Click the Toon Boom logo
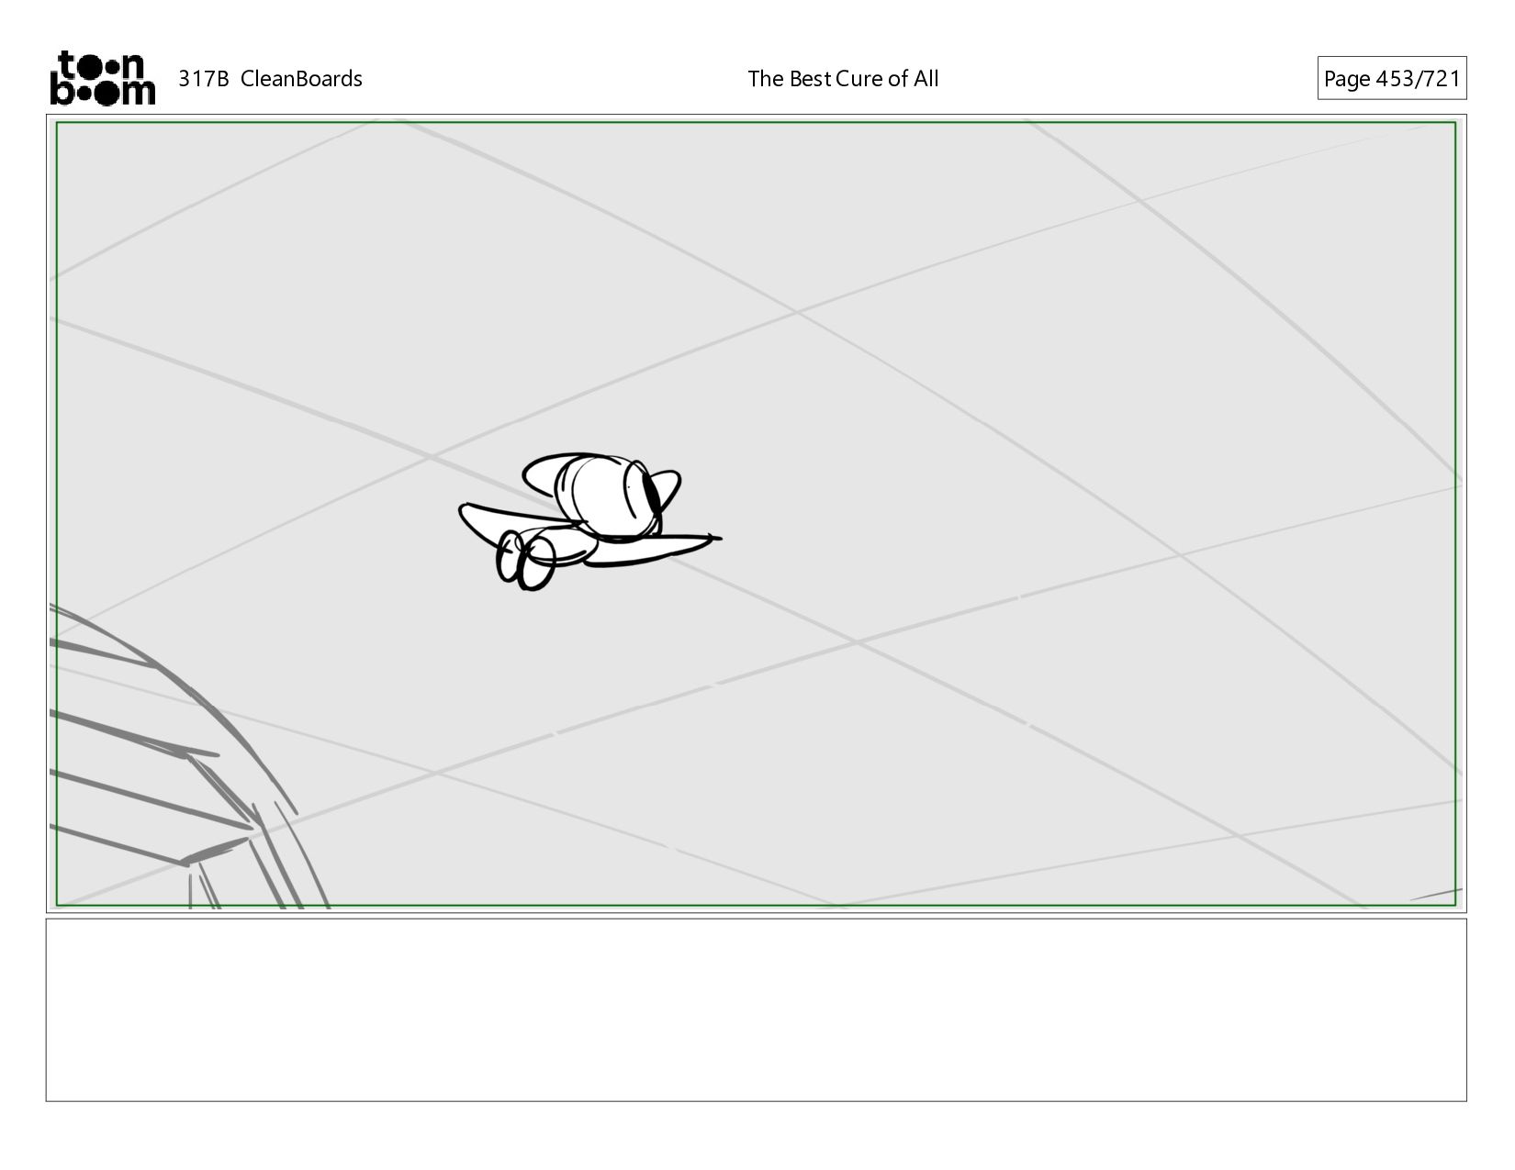Image resolution: width=1515 pixels, height=1170 pixels. pyautogui.click(x=102, y=78)
